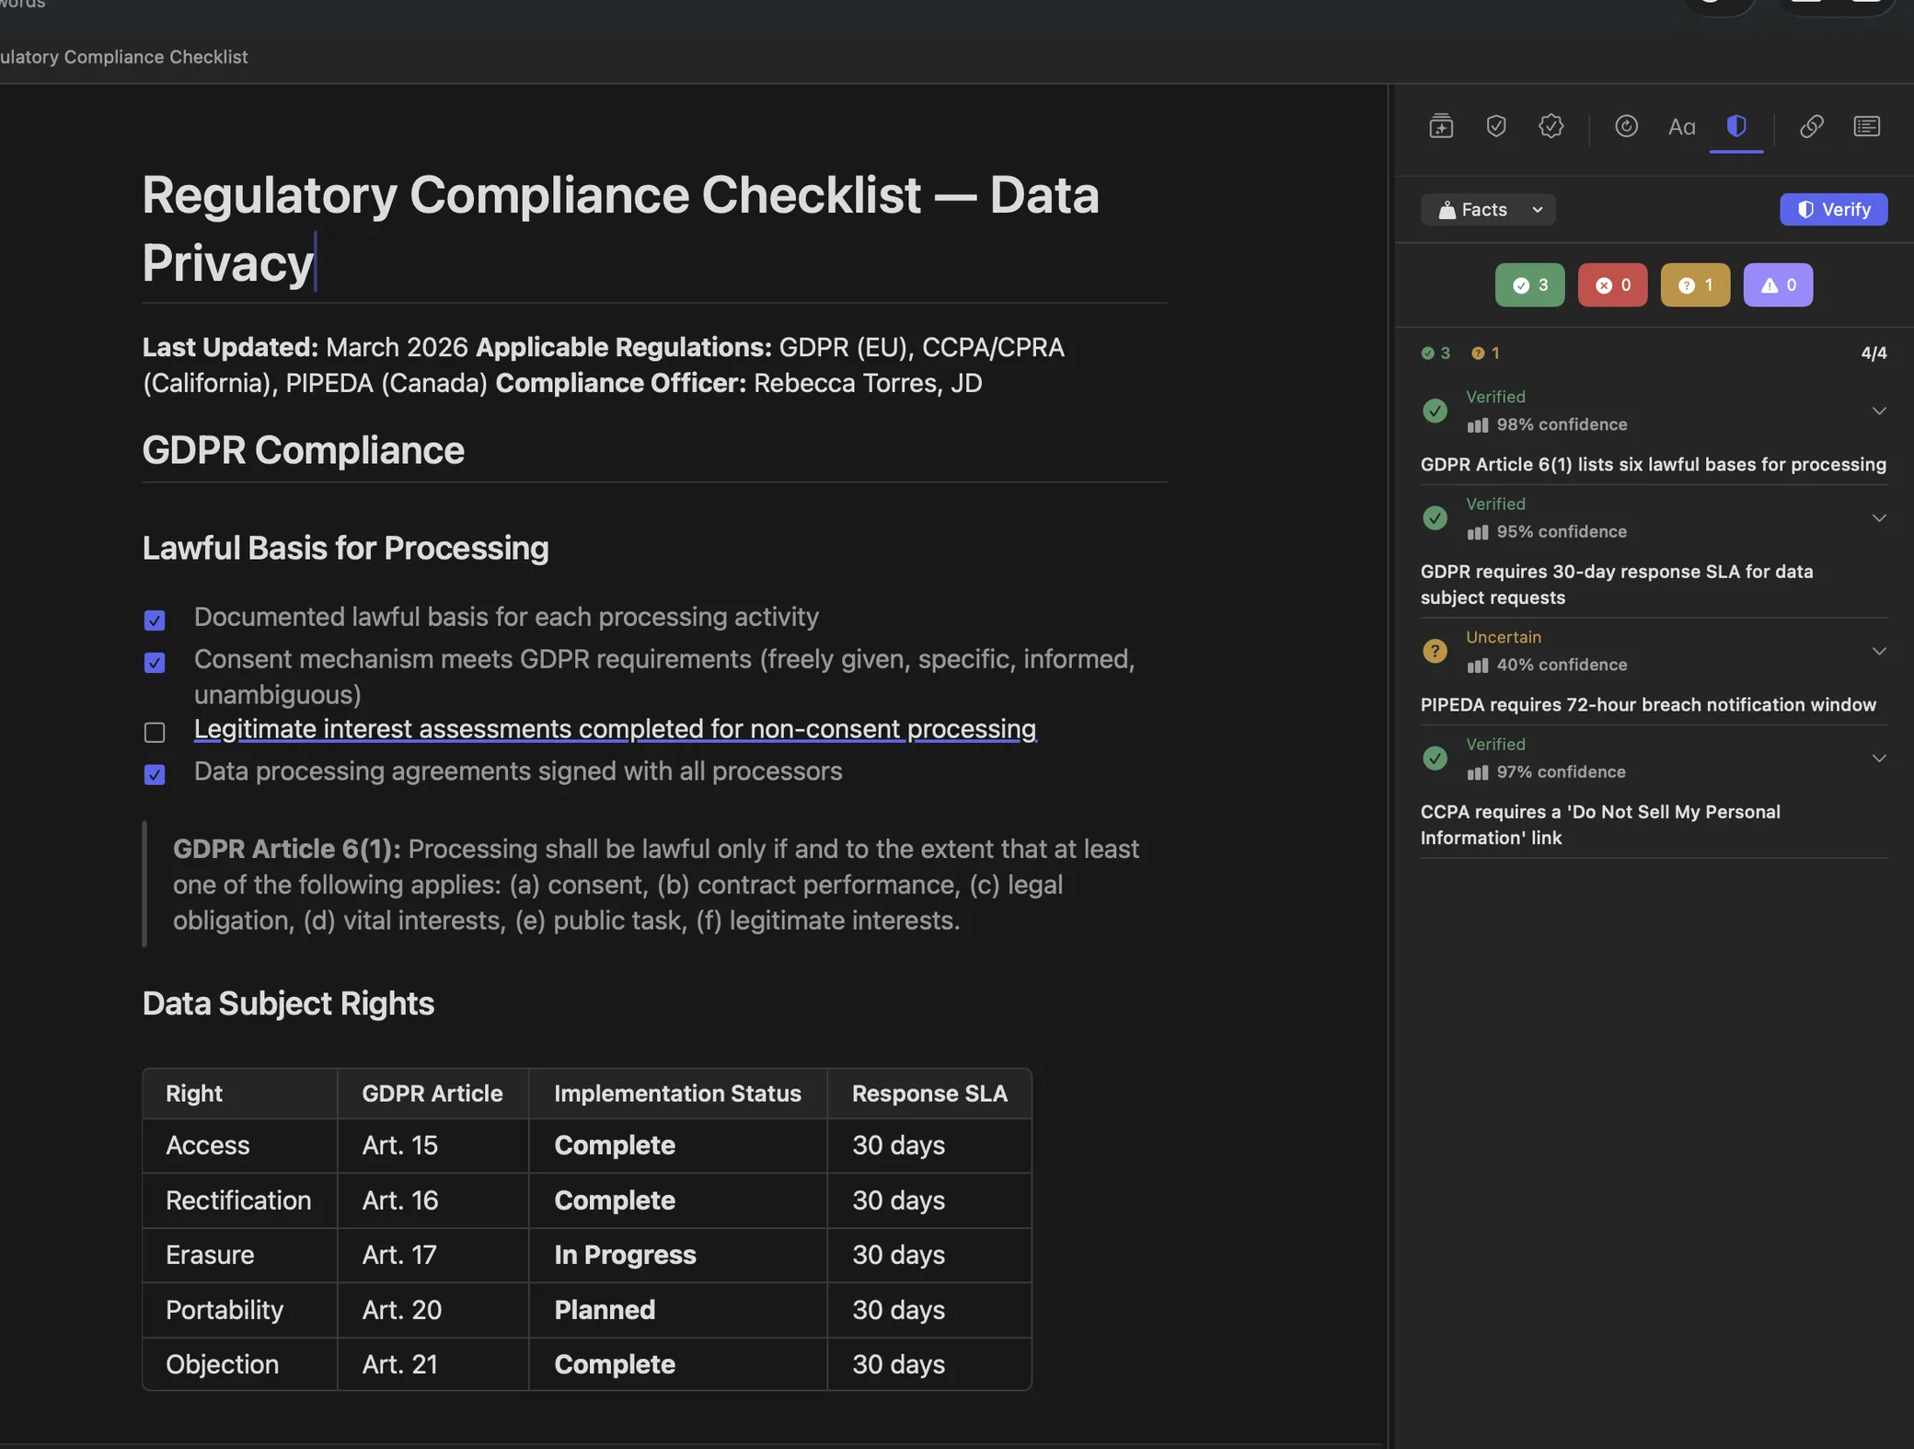
Task: Open the AI sparkle stack panel icon
Action: [1441, 126]
